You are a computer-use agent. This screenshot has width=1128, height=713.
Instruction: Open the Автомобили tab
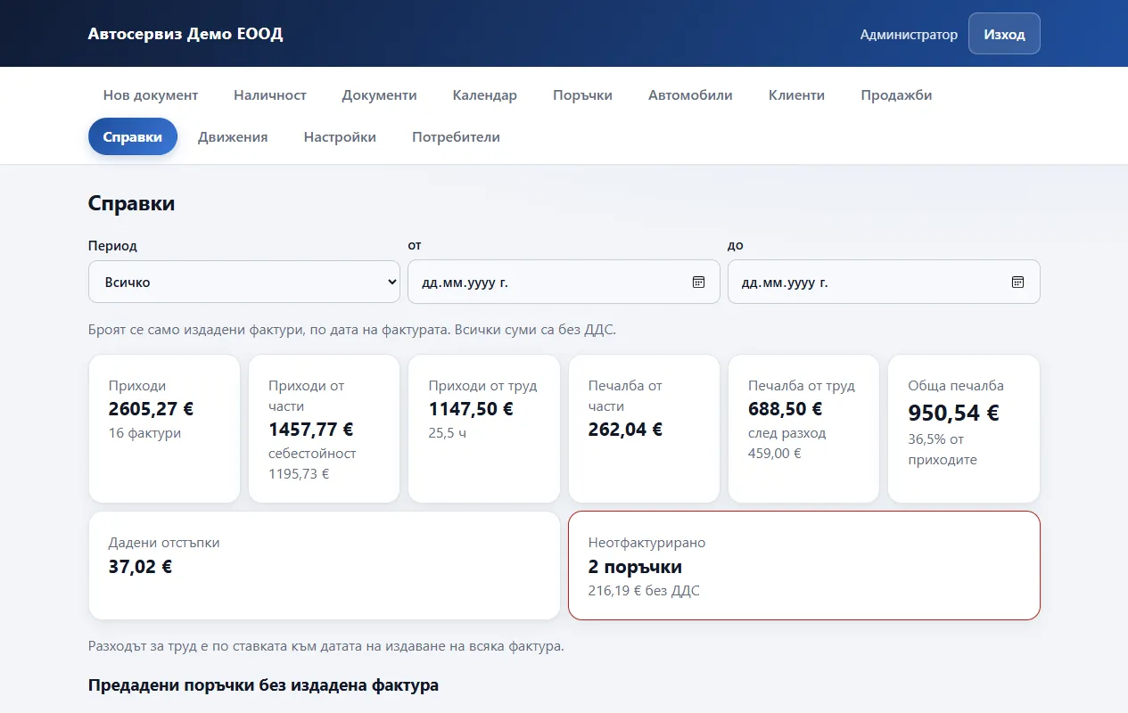click(690, 94)
